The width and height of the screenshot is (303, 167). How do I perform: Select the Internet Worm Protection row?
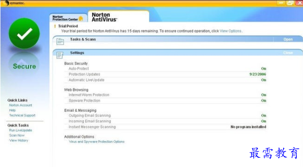(x=165, y=95)
